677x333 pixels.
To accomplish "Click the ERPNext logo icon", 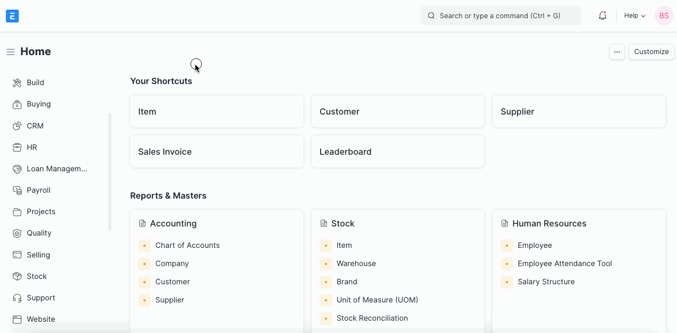I will (x=12, y=16).
